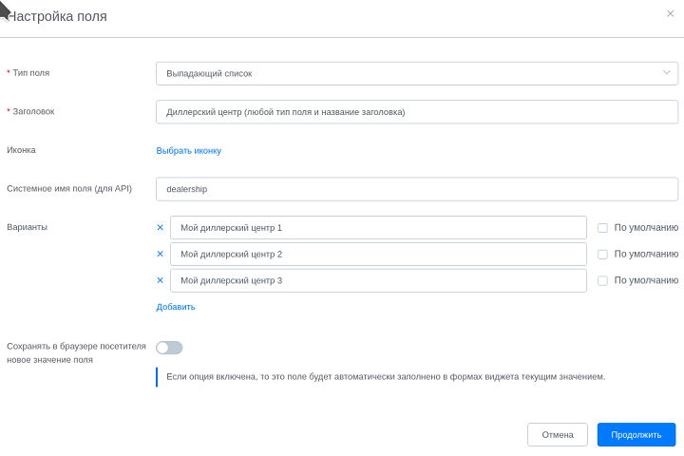Add a new variant via 'Добавить'
Screen dimensions: 684x456
click(176, 307)
